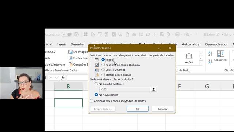The image size is (234, 132).
Task: Click the selected cell in column B
Action: (x=68, y=103)
